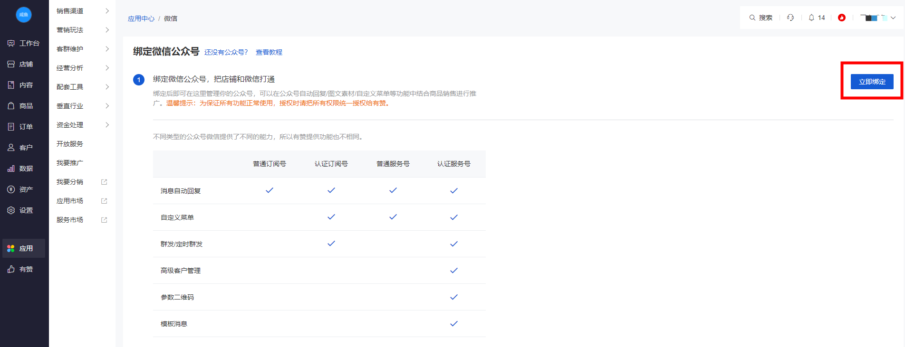The height and width of the screenshot is (347, 905).
Task: Click the 参数二维码 row label
Action: tap(177, 297)
